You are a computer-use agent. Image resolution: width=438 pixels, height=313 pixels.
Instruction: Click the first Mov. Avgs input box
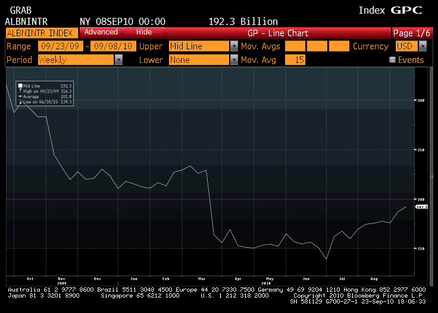coord(295,46)
